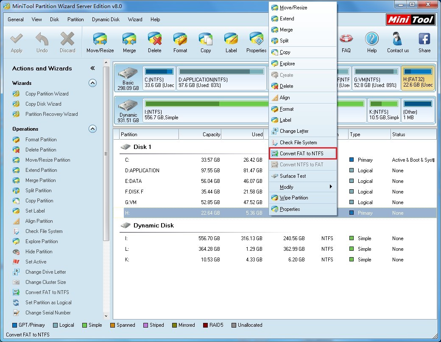Viewport: 441px width, 342px height.
Task: Expand the Modify submenu
Action: point(303,187)
